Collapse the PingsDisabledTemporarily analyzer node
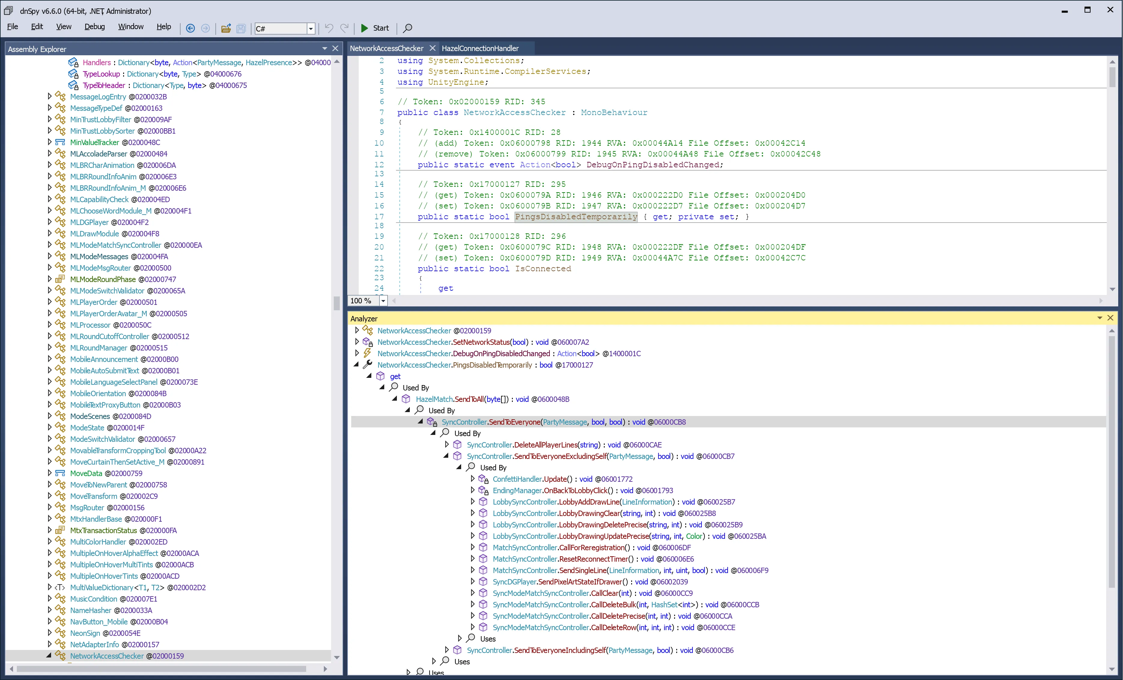This screenshot has height=680, width=1123. pos(357,365)
